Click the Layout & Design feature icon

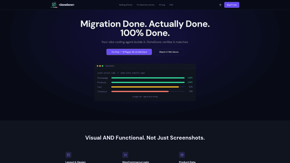tap(68, 155)
